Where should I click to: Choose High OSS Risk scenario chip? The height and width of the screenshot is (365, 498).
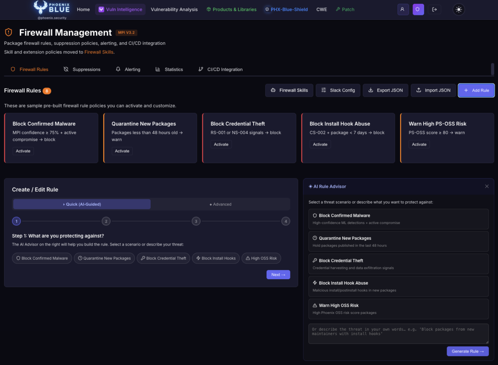pyautogui.click(x=261, y=258)
